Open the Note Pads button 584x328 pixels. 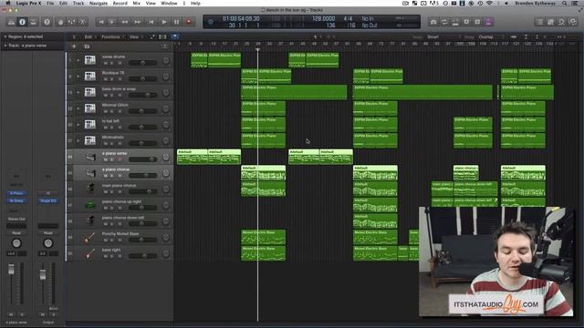click(x=550, y=22)
